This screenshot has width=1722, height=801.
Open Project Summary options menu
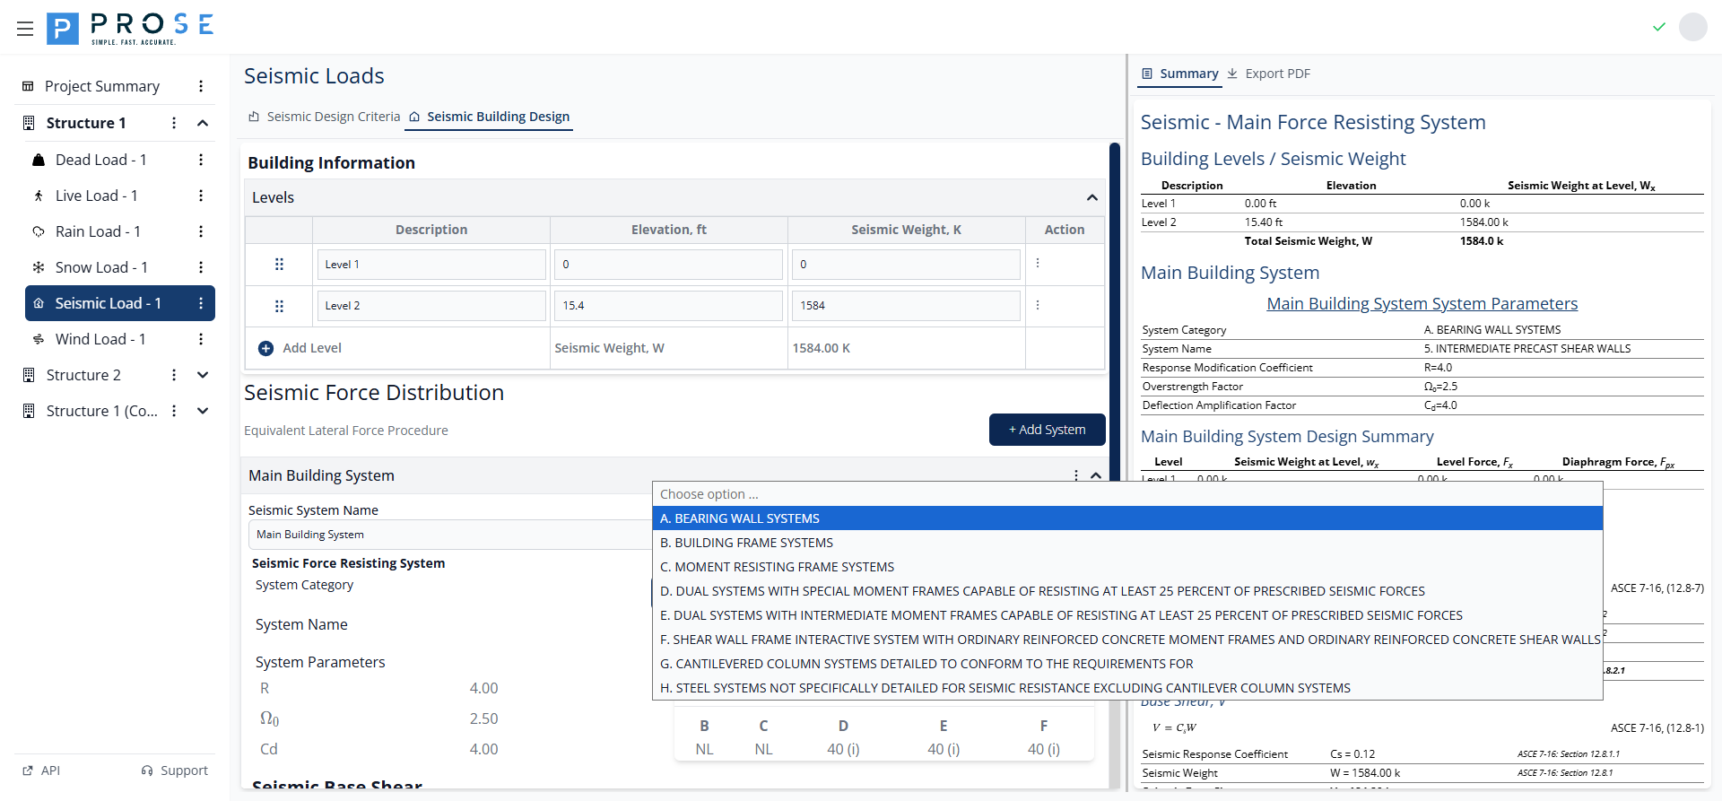[201, 86]
